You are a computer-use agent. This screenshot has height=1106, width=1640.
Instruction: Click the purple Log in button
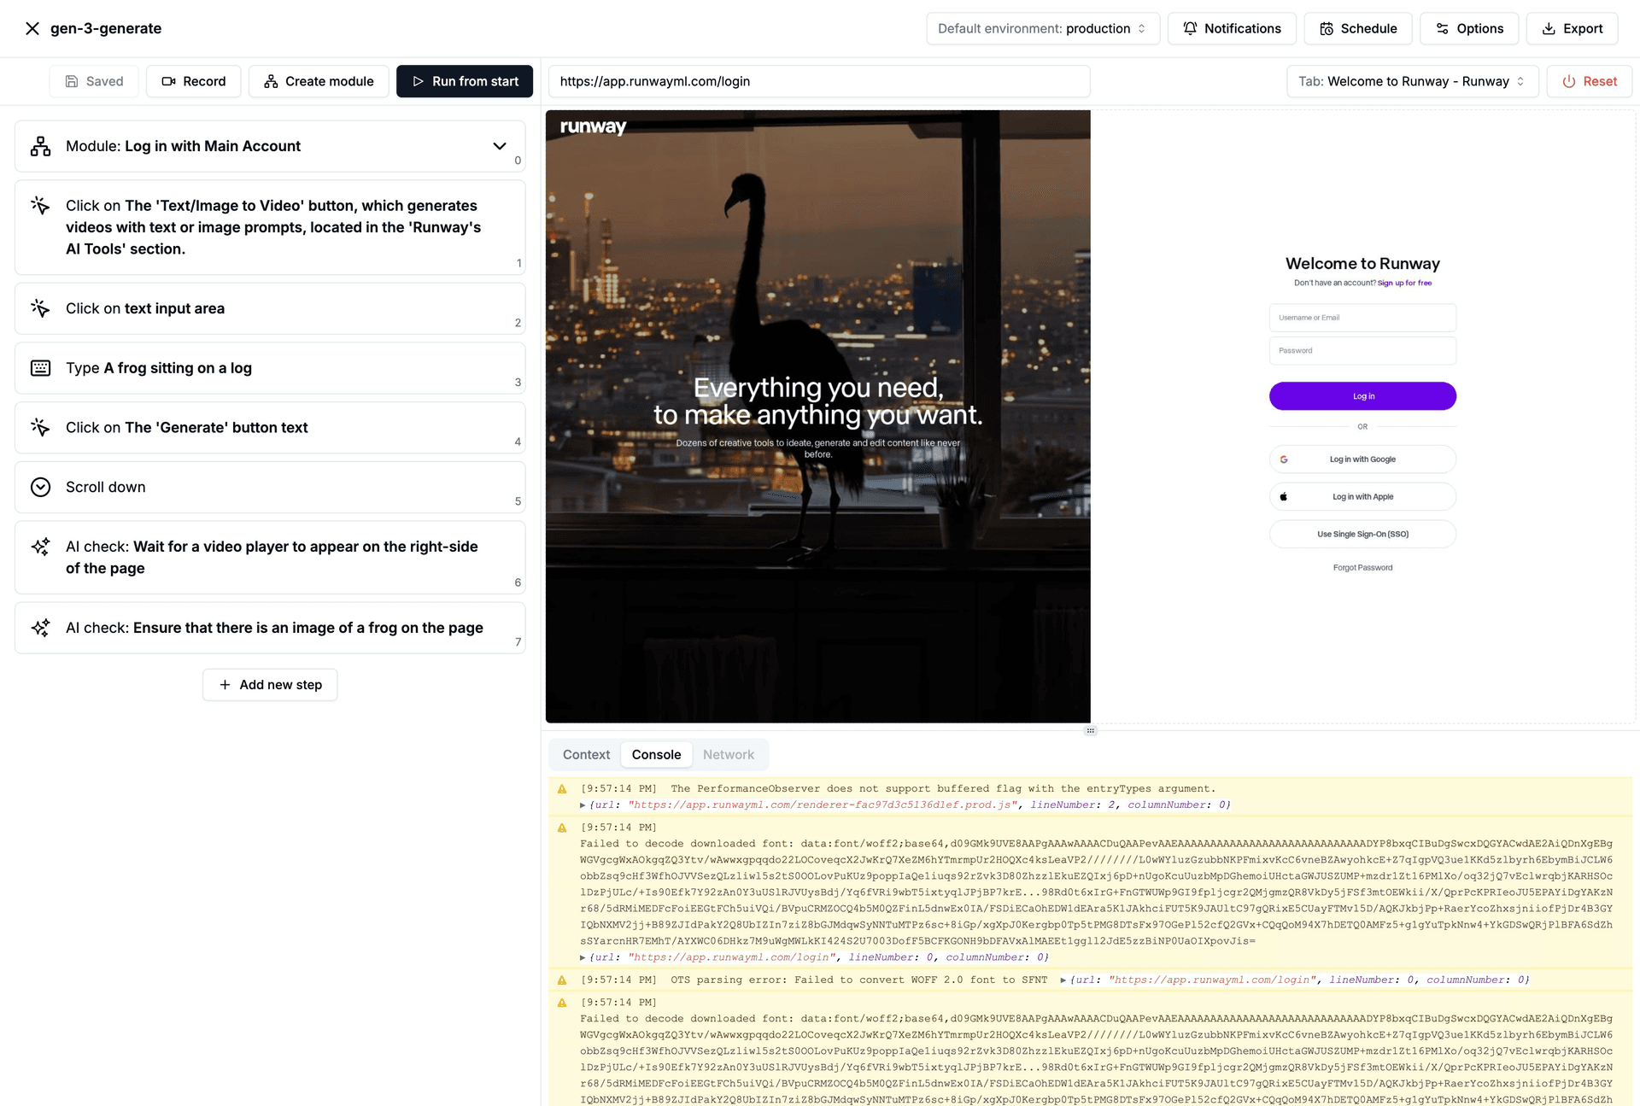coord(1362,396)
